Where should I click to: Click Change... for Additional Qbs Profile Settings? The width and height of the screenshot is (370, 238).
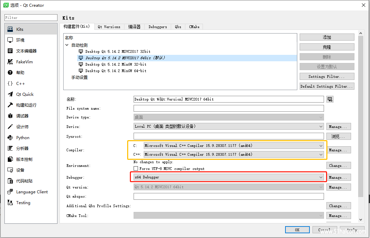click(339, 205)
